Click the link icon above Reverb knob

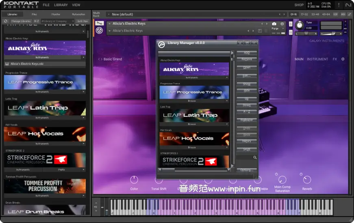(x=301, y=174)
